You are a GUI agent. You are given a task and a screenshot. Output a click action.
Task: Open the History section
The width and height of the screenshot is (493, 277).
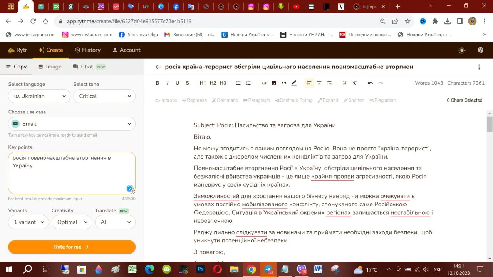point(88,50)
